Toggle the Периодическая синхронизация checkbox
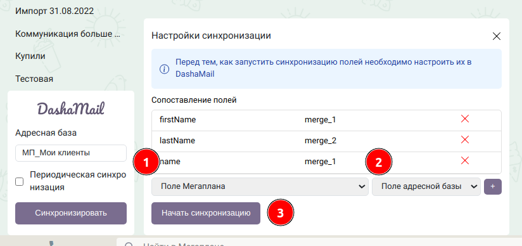The width and height of the screenshot is (522, 246). pyautogui.click(x=20, y=182)
